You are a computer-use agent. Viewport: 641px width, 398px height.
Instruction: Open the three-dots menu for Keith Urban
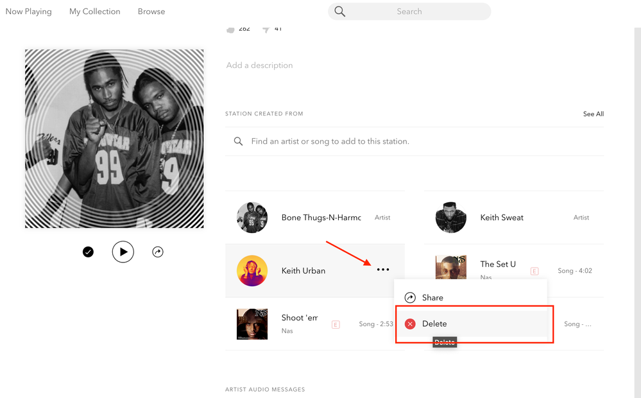[383, 270]
